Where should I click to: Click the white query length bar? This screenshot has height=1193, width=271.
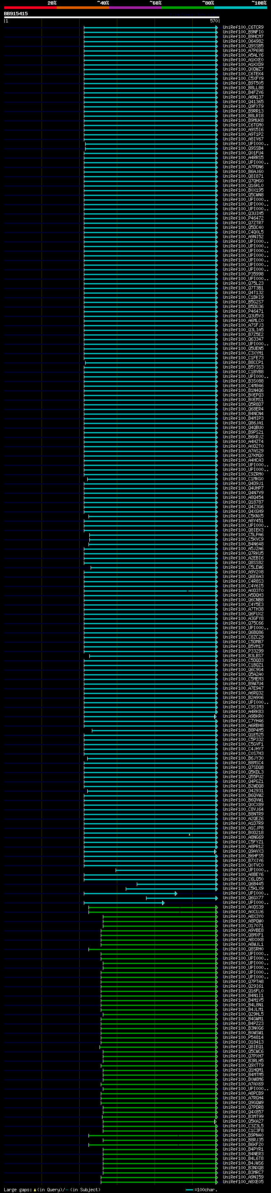(112, 18)
